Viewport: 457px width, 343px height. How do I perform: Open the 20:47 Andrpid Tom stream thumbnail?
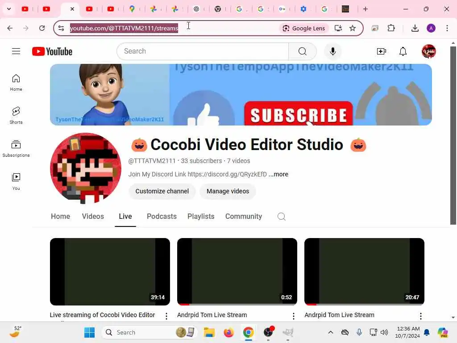click(x=364, y=272)
